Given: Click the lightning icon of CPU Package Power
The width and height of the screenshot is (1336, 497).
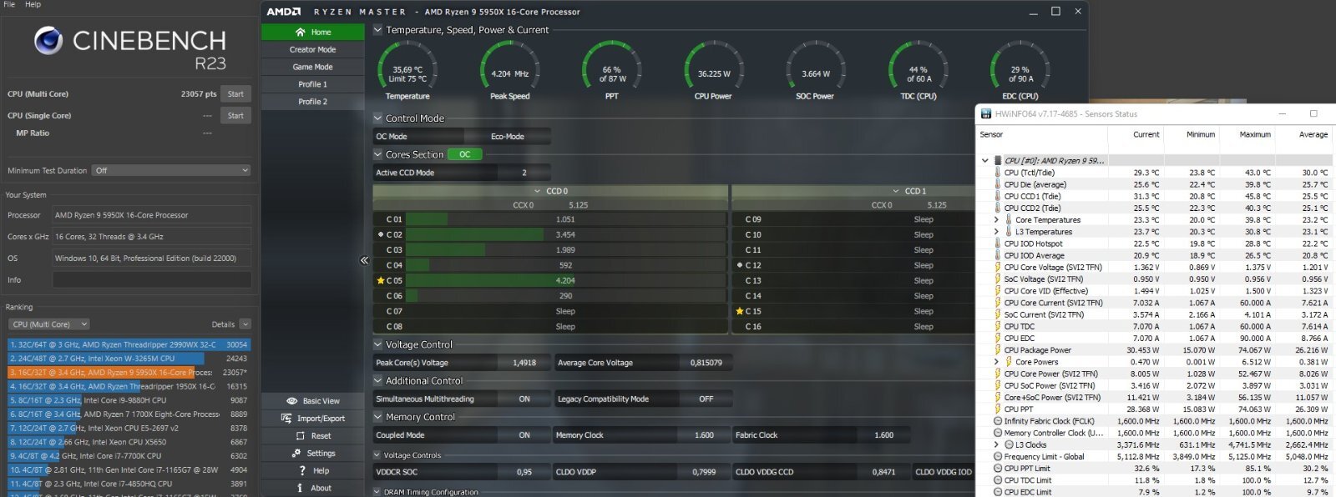Looking at the screenshot, I should point(997,350).
